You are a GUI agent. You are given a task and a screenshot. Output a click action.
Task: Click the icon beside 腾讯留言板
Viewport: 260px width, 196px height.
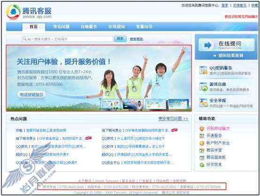click(x=202, y=158)
